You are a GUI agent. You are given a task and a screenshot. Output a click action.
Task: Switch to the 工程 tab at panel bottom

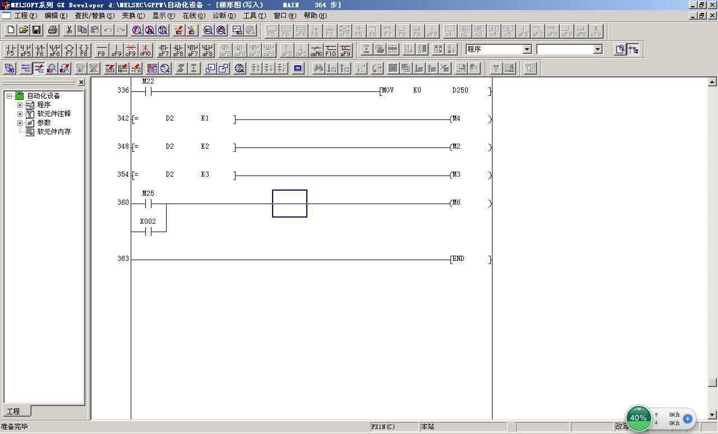(16, 412)
